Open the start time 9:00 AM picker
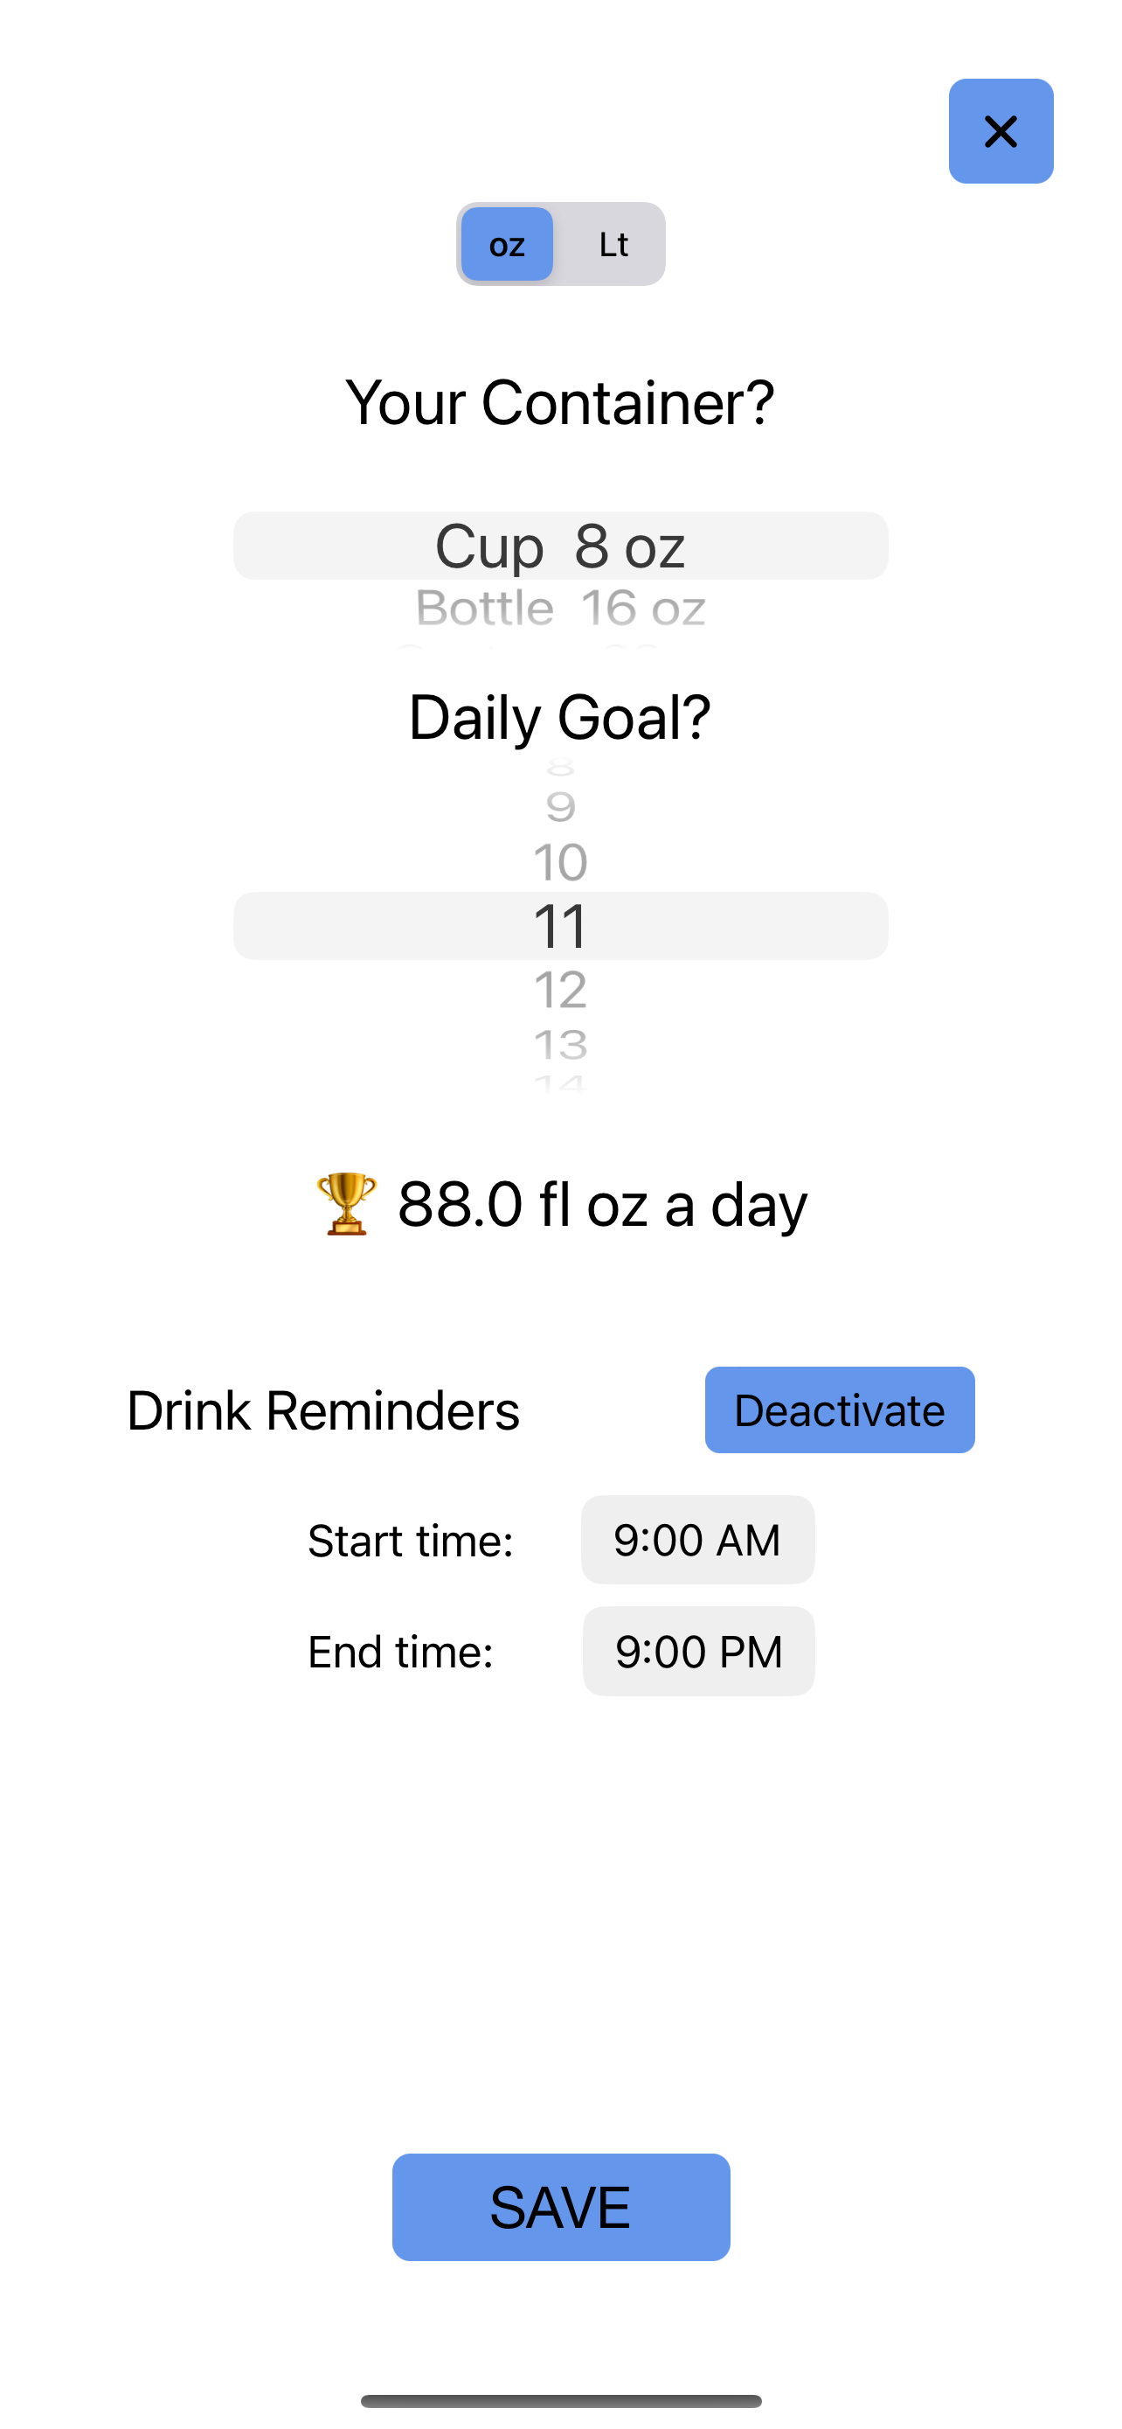The height and width of the screenshot is (2429, 1122). pyautogui.click(x=697, y=1540)
